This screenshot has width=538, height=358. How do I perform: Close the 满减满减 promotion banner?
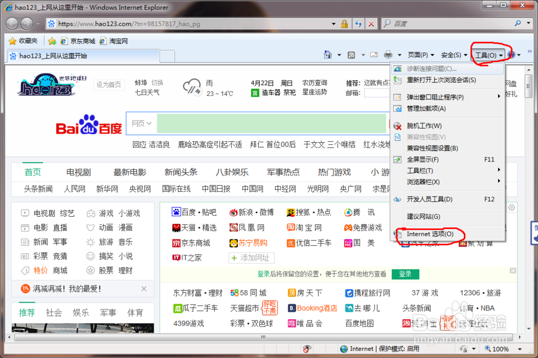pos(144,289)
